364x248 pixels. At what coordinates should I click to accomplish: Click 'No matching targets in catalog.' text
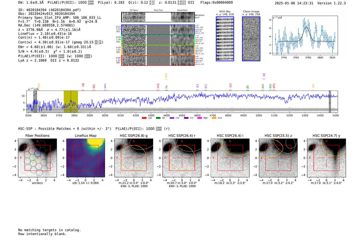click(49, 230)
